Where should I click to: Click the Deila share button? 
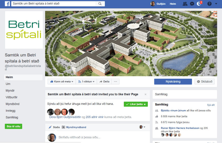point(104,82)
